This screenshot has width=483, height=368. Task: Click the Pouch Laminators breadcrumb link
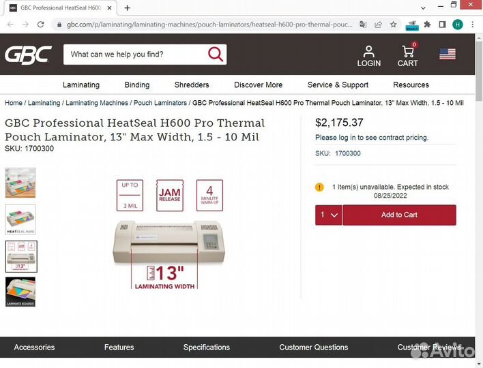point(160,103)
